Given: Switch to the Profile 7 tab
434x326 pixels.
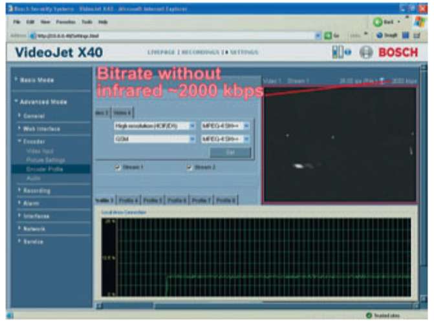Looking at the screenshot, I should [201, 200].
